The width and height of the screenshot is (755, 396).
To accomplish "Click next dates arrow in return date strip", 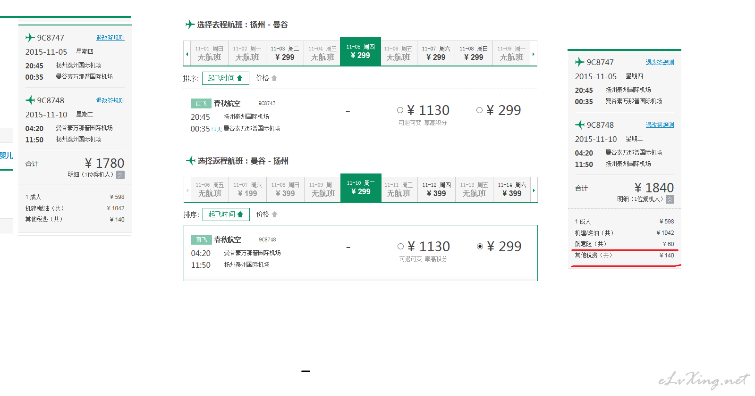I will pos(534,190).
